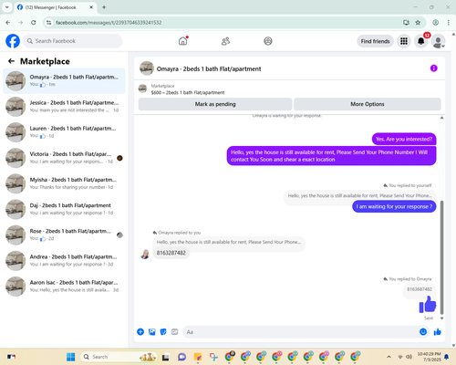
Task: Open the purple conversation information icon
Action: (x=434, y=68)
